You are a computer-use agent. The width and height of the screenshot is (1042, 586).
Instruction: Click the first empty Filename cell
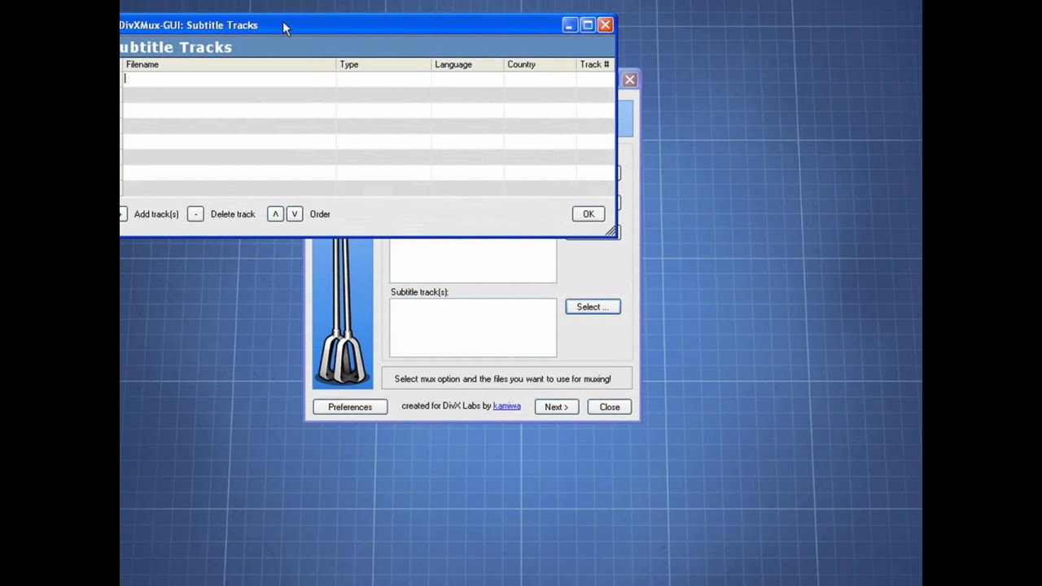coord(229,79)
